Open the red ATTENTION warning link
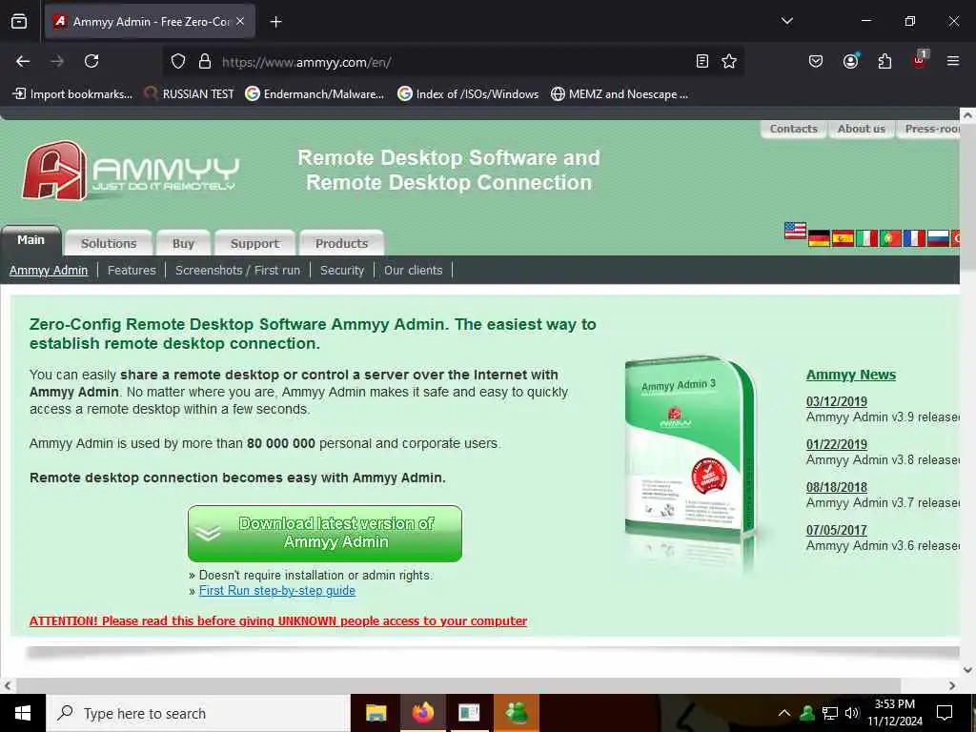976x732 pixels. [x=278, y=620]
